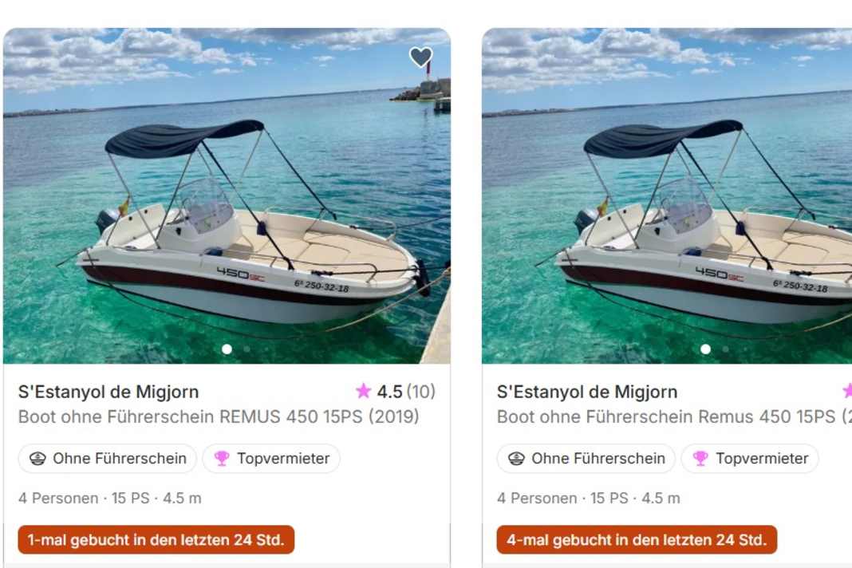This screenshot has height=568, width=852.
Task: Toggle the favorite heart on first boat
Action: [x=420, y=57]
